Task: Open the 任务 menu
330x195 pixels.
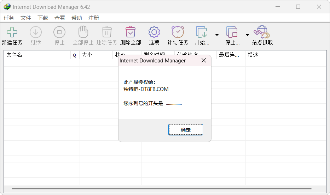Action: [8, 18]
